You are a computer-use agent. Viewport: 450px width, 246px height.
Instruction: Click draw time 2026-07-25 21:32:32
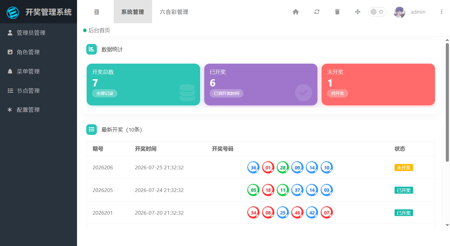159,168
